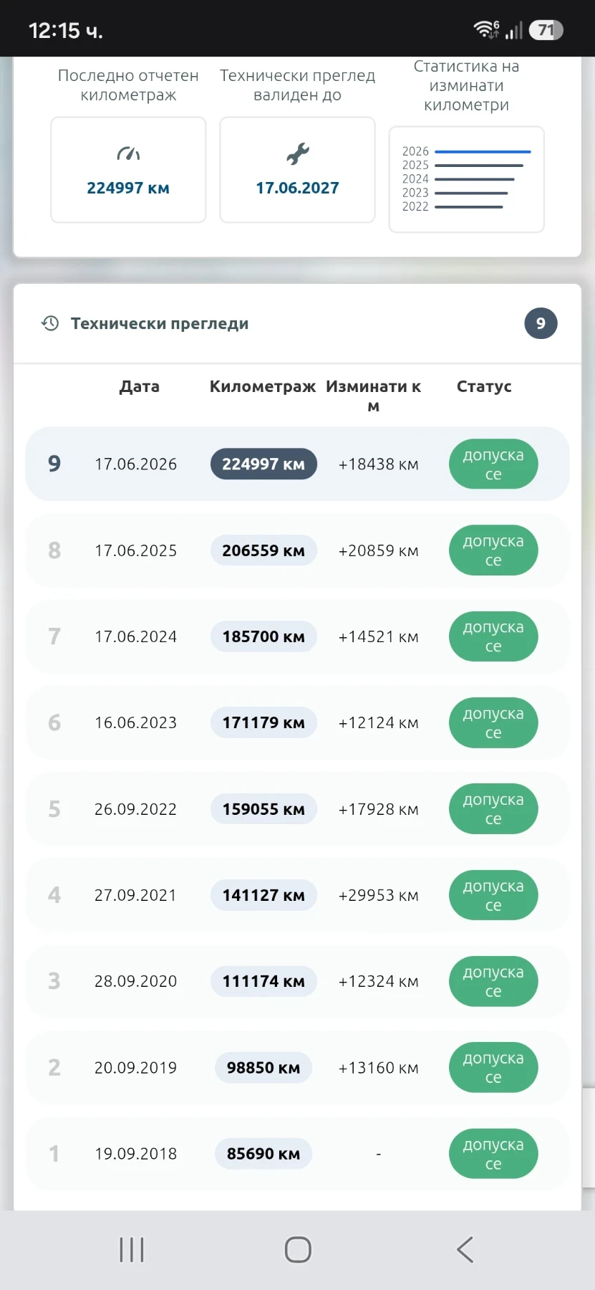Open inspection row 7 dated 17.06.2024

pos(297,636)
